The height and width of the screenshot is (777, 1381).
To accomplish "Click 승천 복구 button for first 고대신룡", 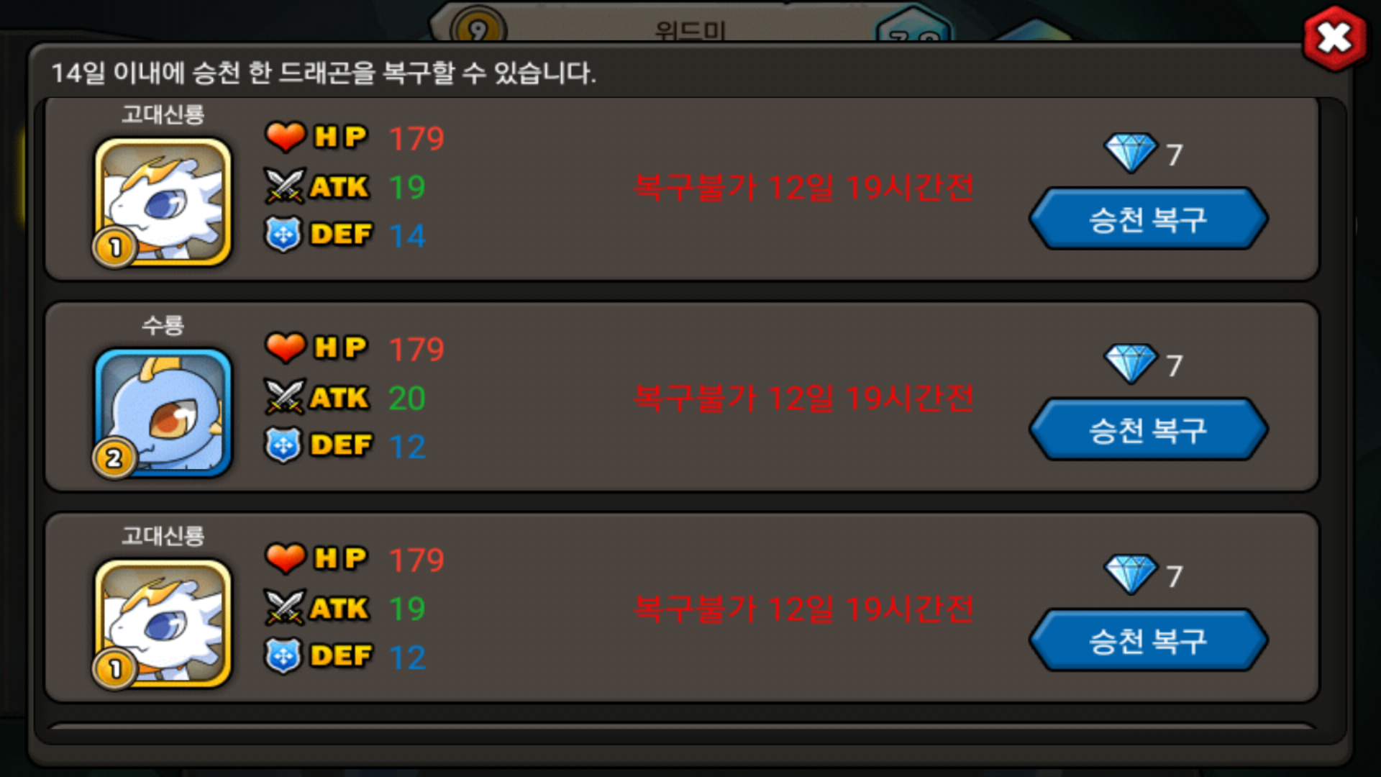I will (x=1148, y=219).
